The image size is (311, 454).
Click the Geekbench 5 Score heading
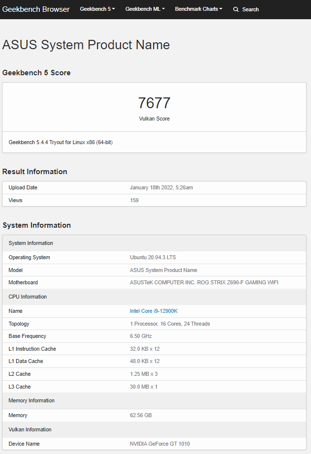click(x=36, y=73)
